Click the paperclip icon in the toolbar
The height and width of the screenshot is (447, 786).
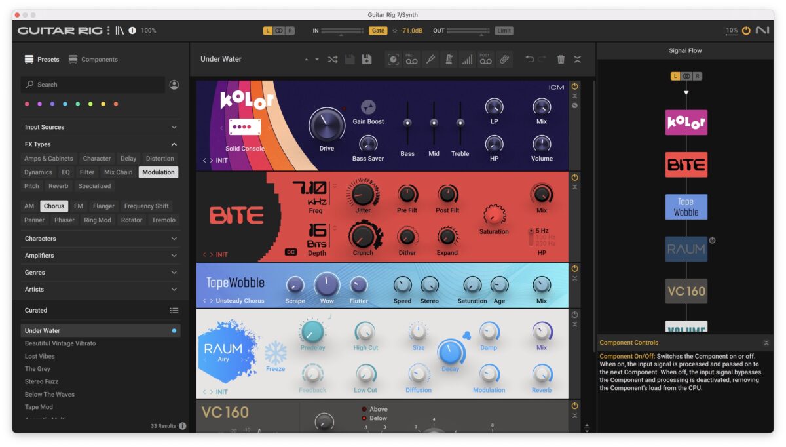504,59
